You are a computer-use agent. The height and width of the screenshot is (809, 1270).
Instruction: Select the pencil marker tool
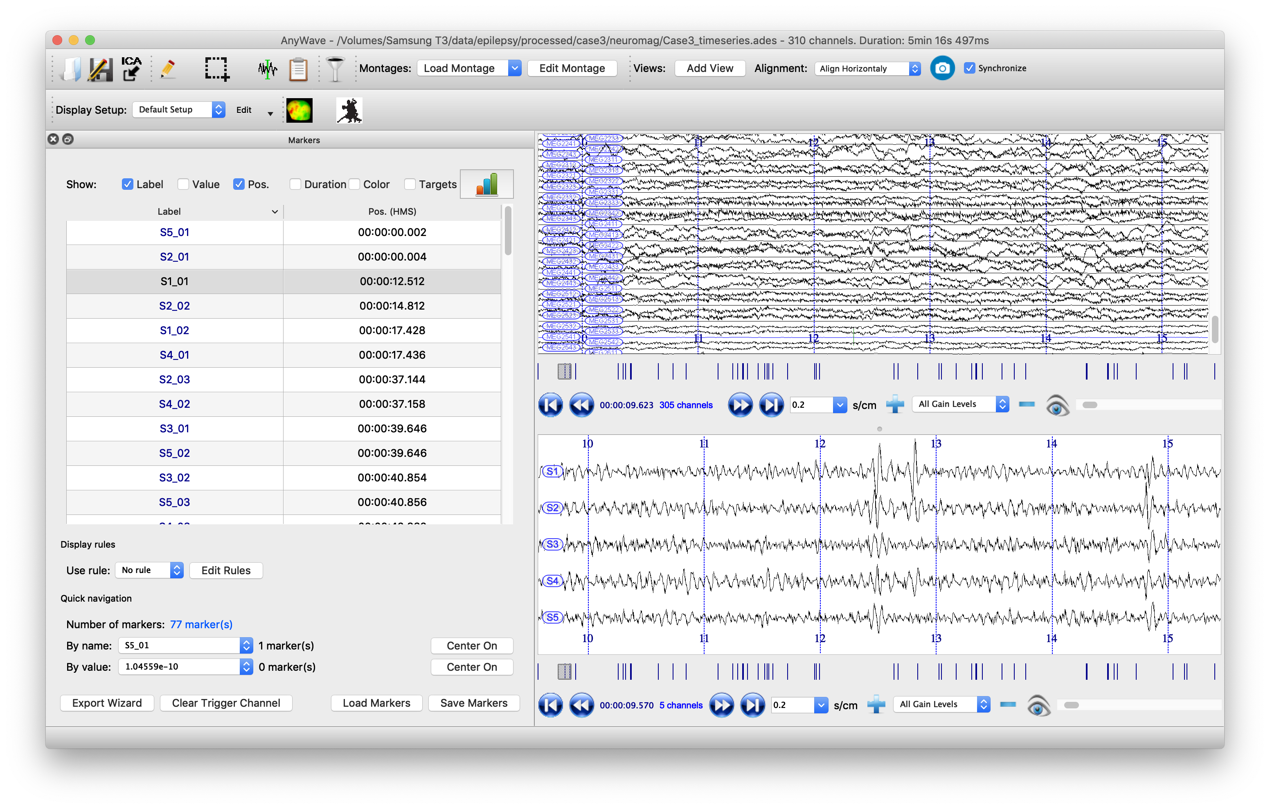(168, 69)
